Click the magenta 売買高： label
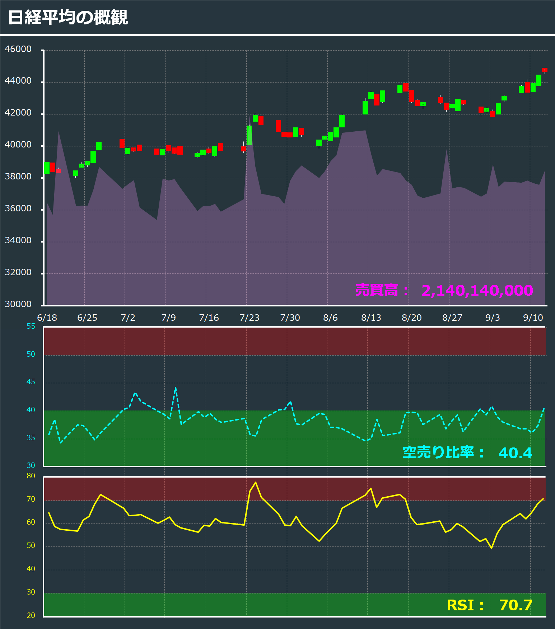The image size is (555, 629). [x=382, y=290]
